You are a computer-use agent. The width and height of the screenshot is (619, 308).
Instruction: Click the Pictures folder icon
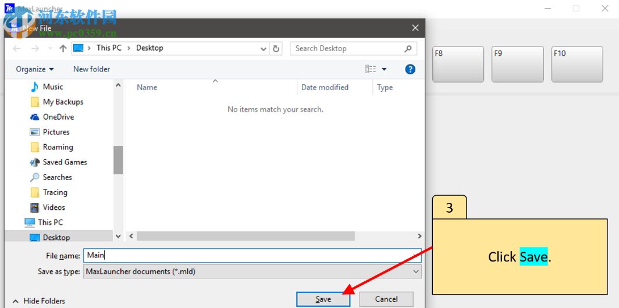click(x=35, y=132)
